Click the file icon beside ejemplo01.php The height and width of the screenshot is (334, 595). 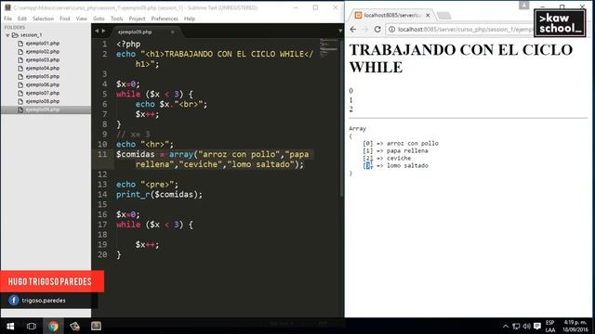click(20, 44)
